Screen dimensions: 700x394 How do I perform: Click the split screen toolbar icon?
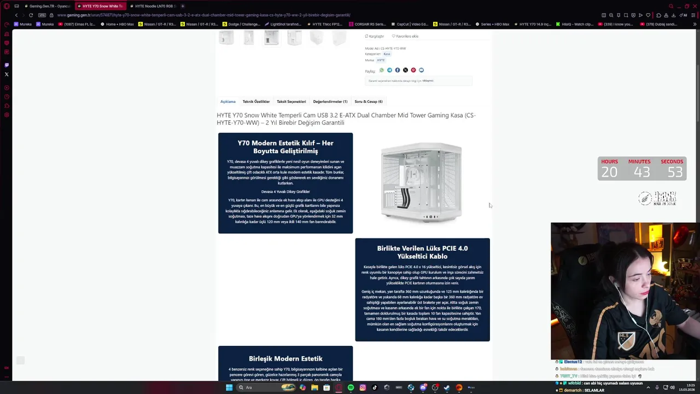(604, 15)
